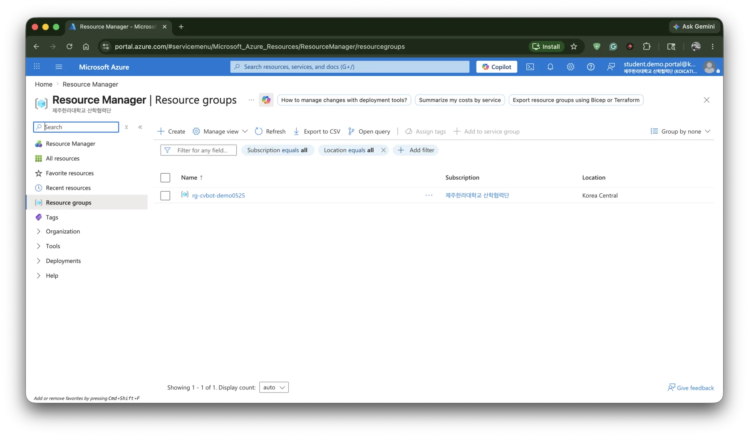Open the Azure portal waffle menu icon
The width and height of the screenshot is (749, 437).
click(x=37, y=67)
